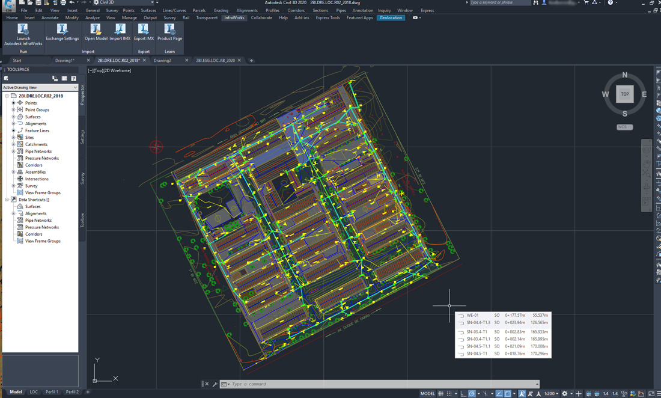Open the 1:200 annotation scale dropdown
The width and height of the screenshot is (661, 398).
click(x=552, y=393)
